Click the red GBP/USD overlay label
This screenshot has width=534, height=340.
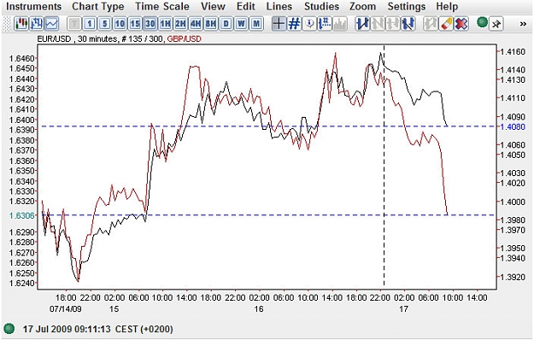click(x=185, y=39)
